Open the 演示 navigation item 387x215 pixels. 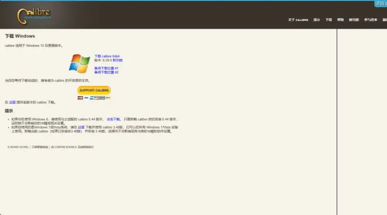[x=317, y=20]
